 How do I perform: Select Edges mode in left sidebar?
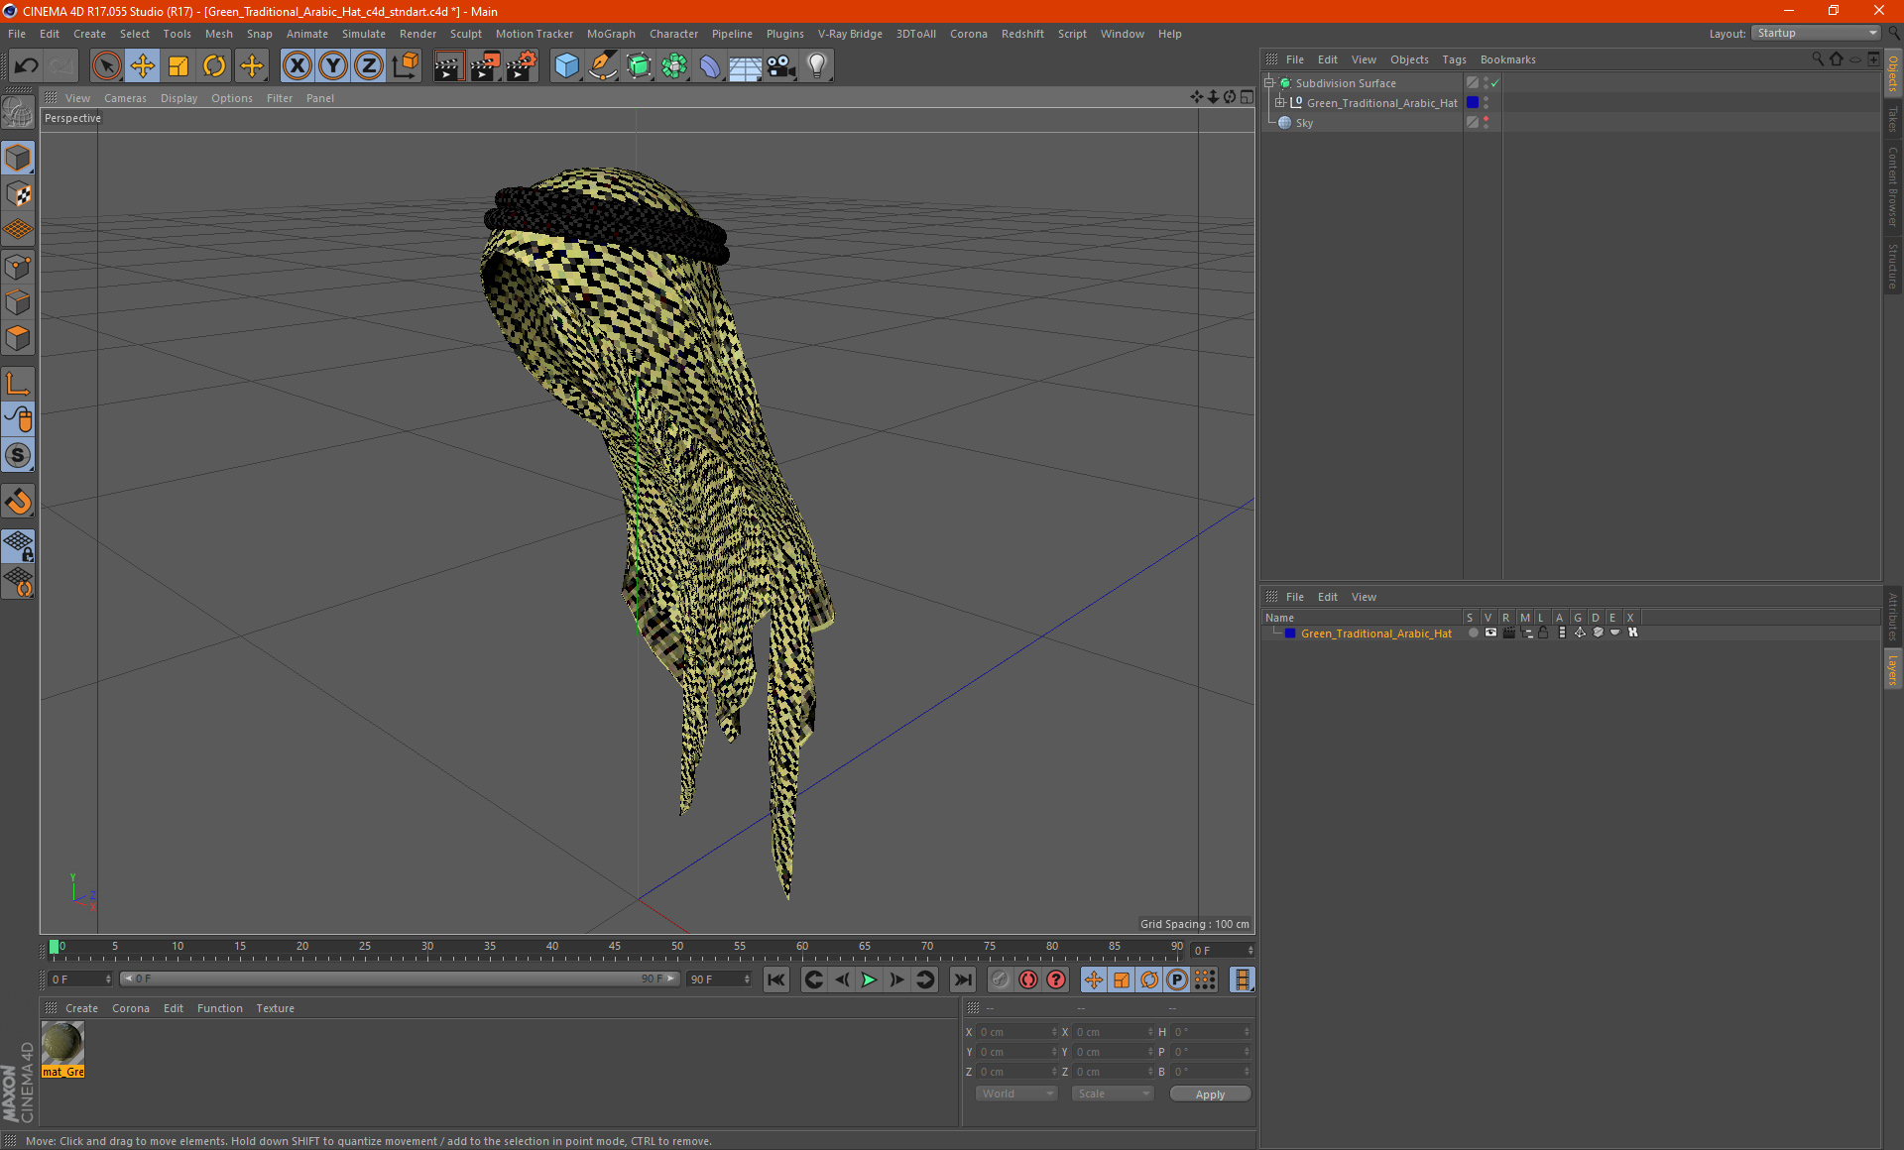tap(19, 302)
